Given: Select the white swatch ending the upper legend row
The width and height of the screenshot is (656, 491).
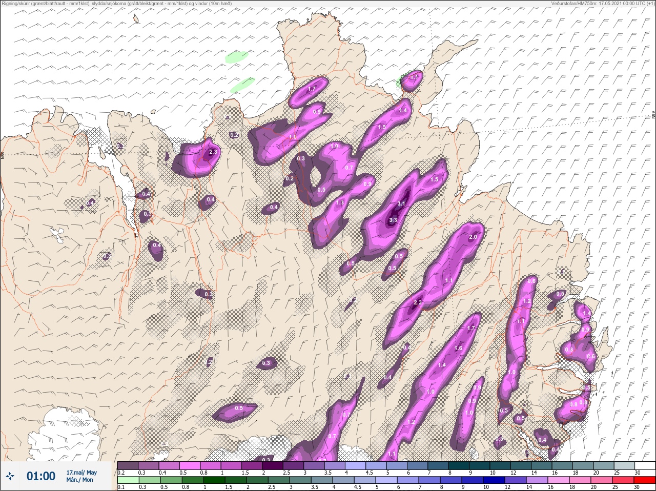Looking at the screenshot, I should (x=645, y=466).
